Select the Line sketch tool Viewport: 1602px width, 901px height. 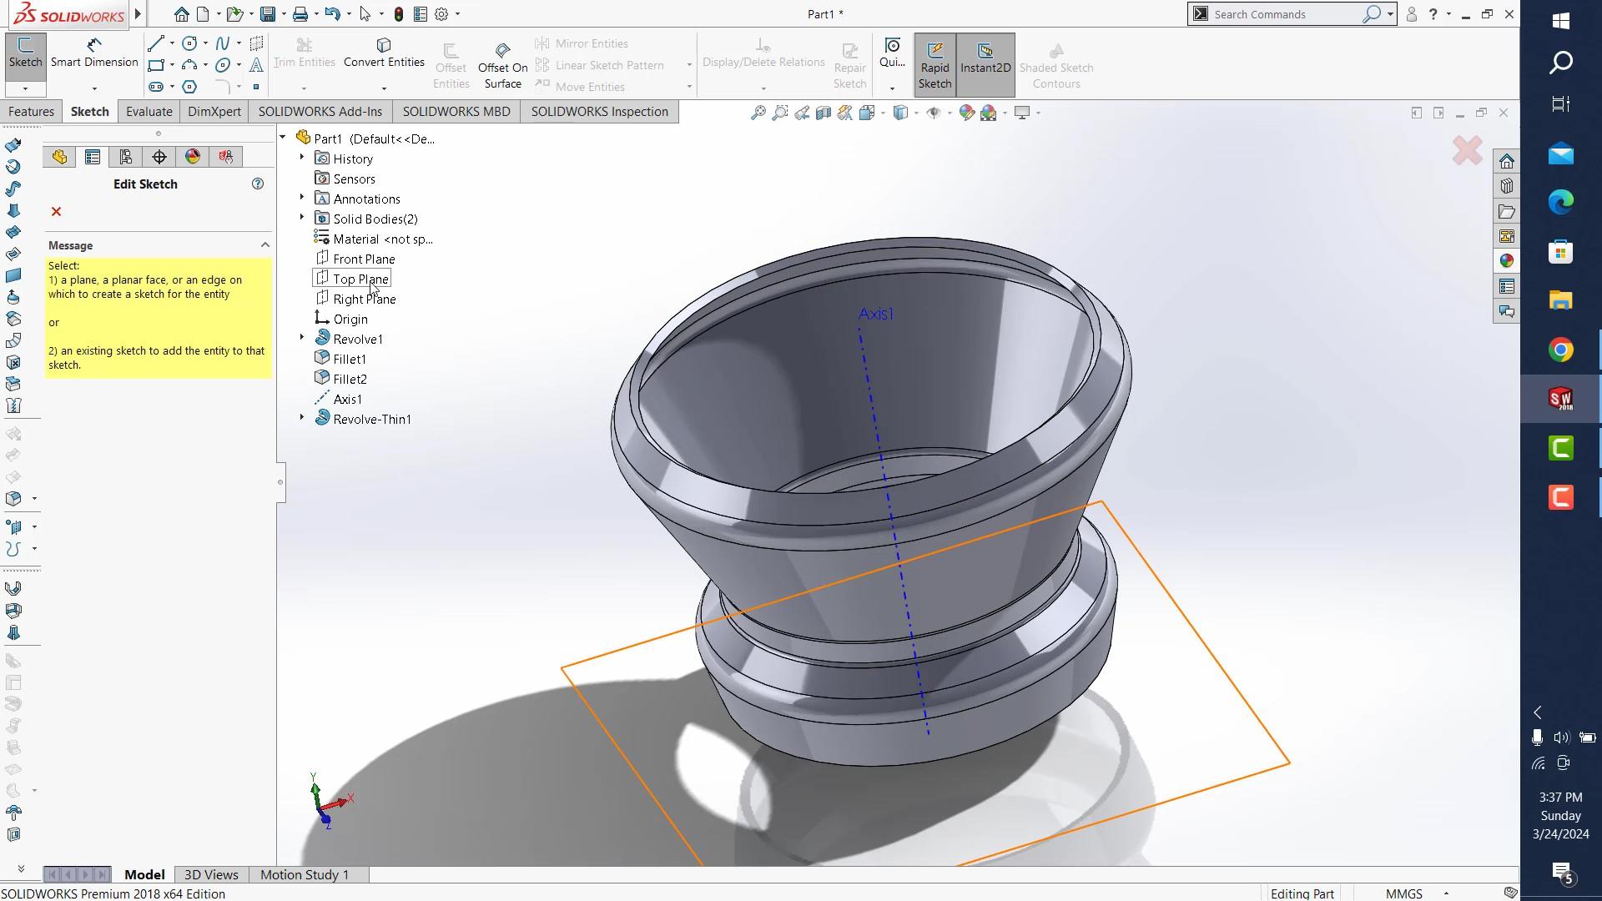pyautogui.click(x=156, y=43)
